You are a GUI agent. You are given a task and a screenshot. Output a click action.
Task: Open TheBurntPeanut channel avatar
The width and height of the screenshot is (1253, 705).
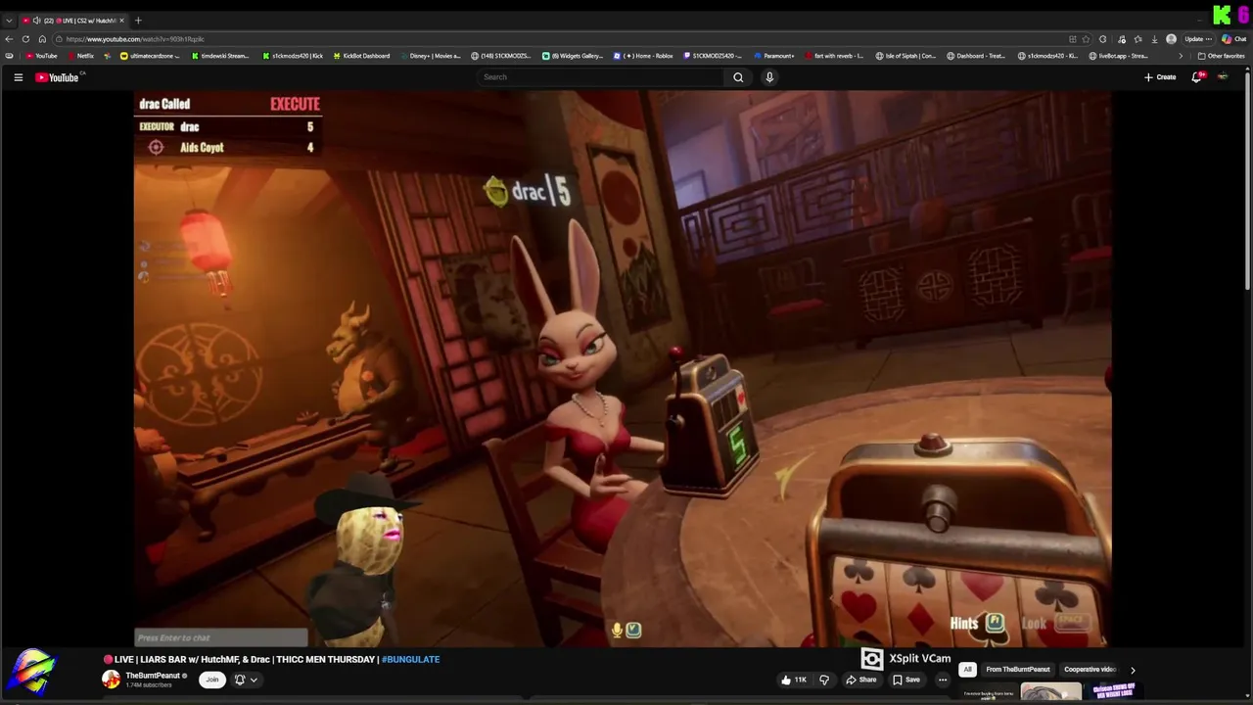click(x=112, y=680)
